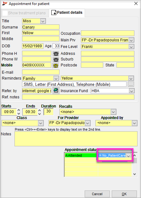This screenshot has height=198, width=141.
Task: Click the Patient details tab icon
Action: point(54,13)
